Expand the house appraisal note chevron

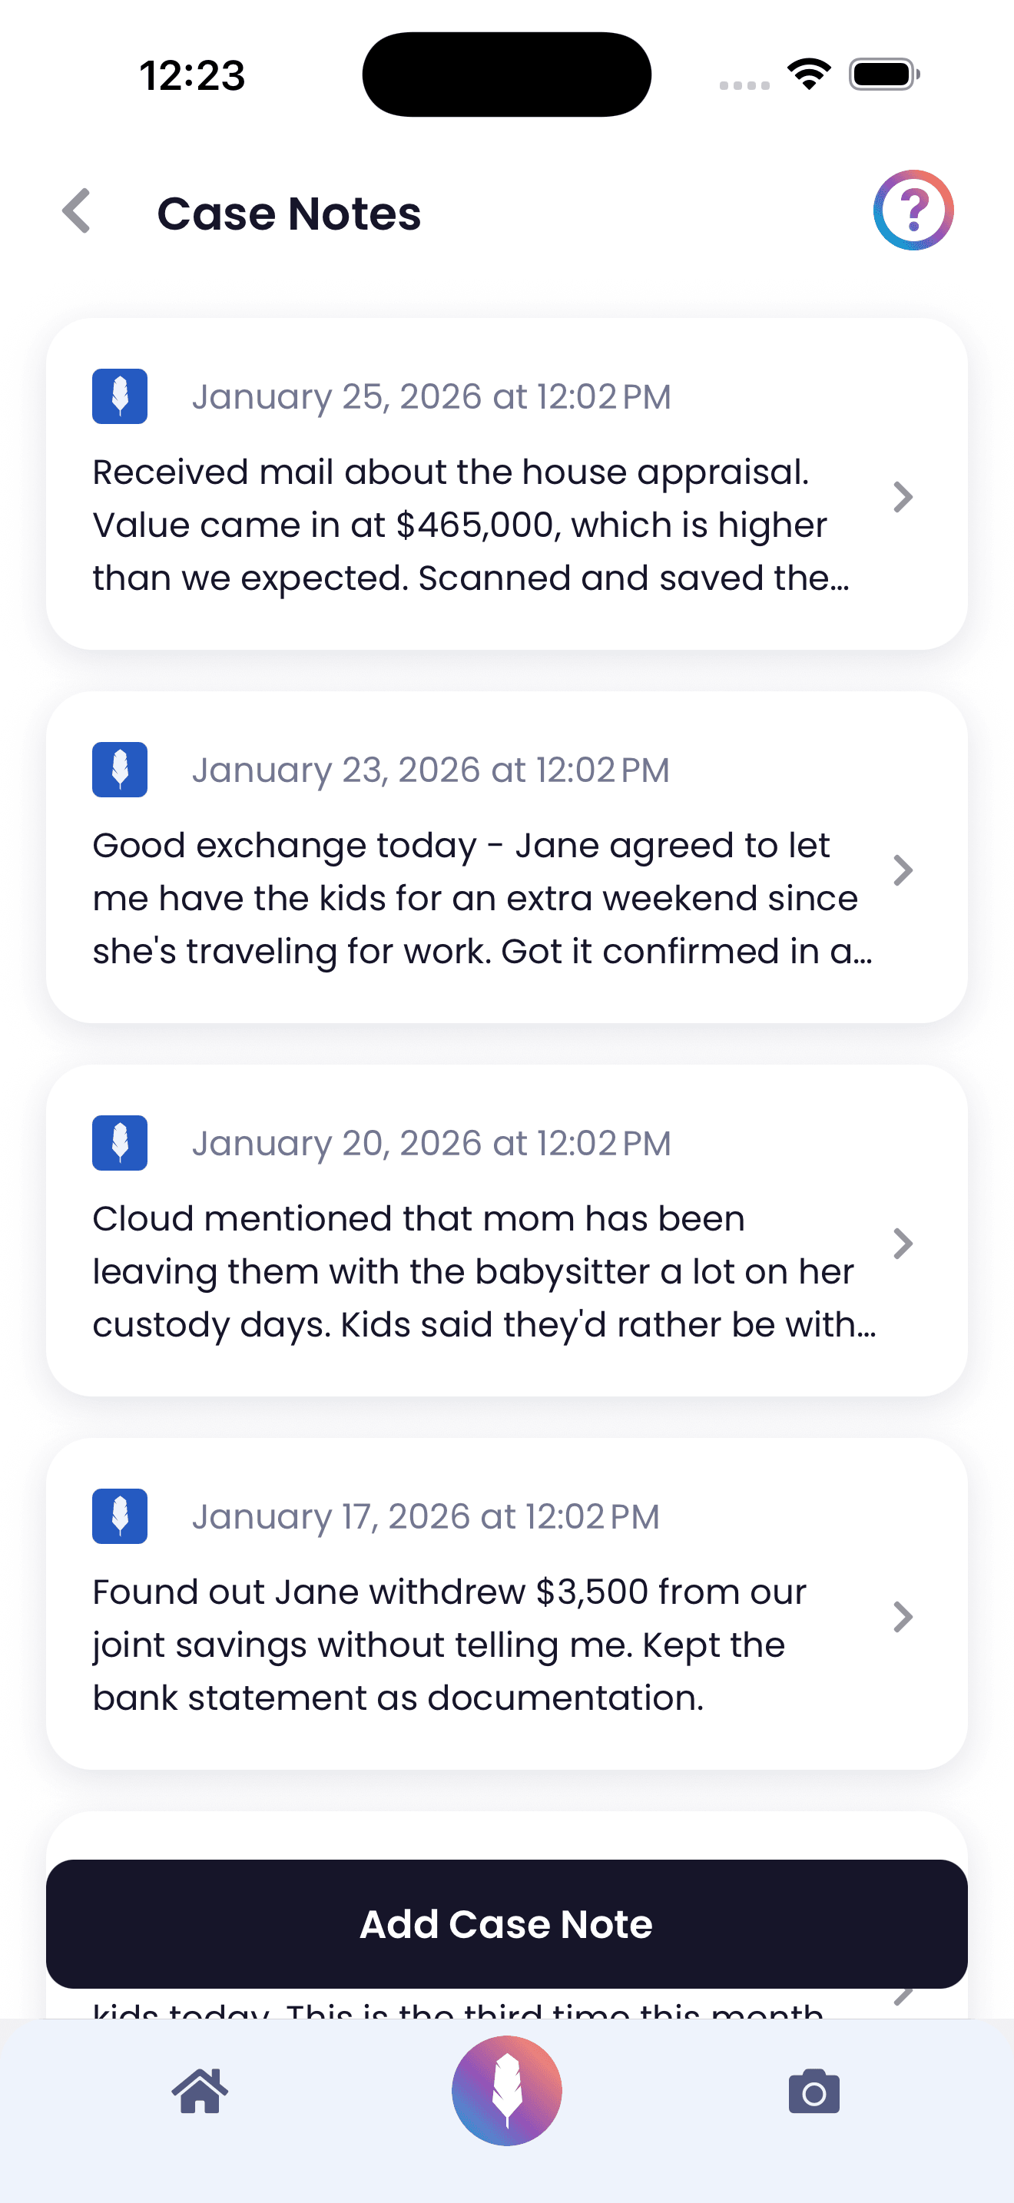point(903,497)
